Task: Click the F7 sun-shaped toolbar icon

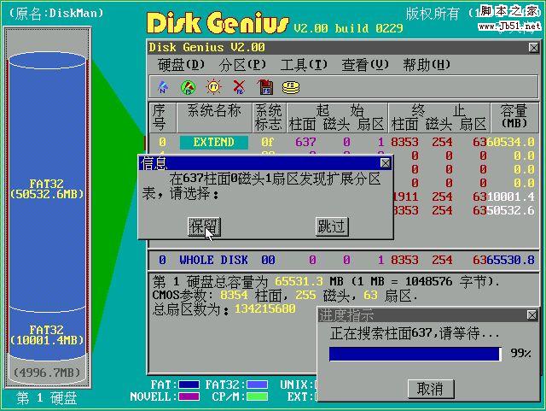Action: (213, 86)
